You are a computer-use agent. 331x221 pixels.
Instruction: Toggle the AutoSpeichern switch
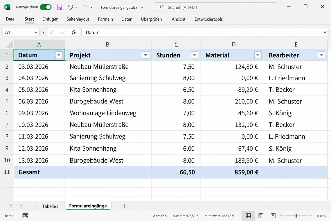(46, 7)
